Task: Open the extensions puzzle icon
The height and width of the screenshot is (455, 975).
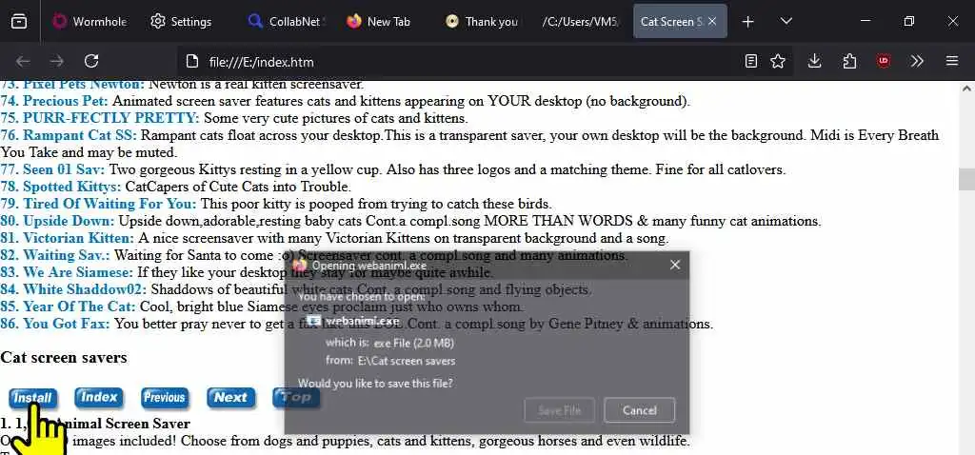Action: point(849,61)
